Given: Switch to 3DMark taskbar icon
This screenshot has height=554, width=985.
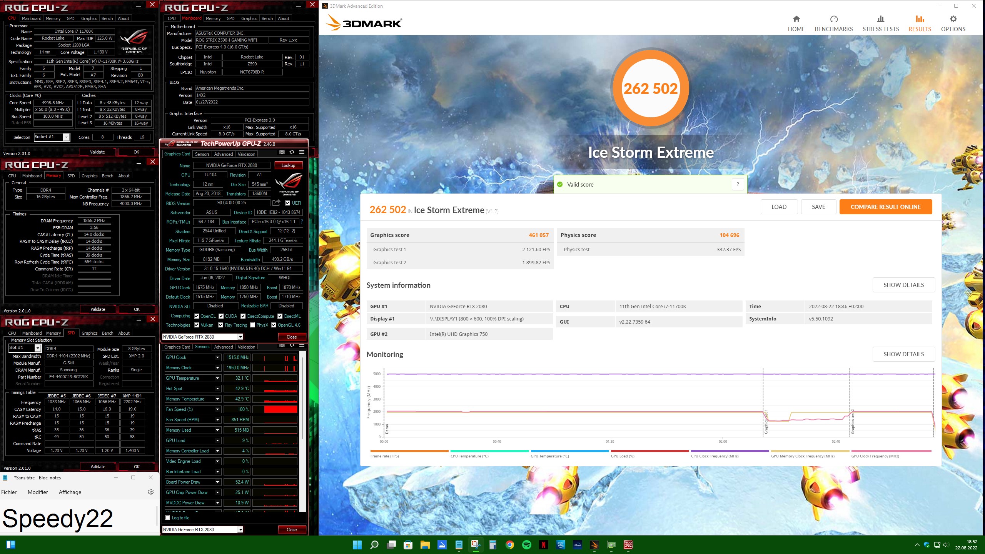Looking at the screenshot, I should click(x=594, y=545).
